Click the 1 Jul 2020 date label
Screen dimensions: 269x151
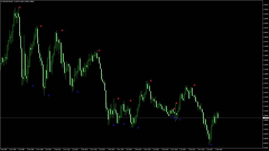click(182, 149)
